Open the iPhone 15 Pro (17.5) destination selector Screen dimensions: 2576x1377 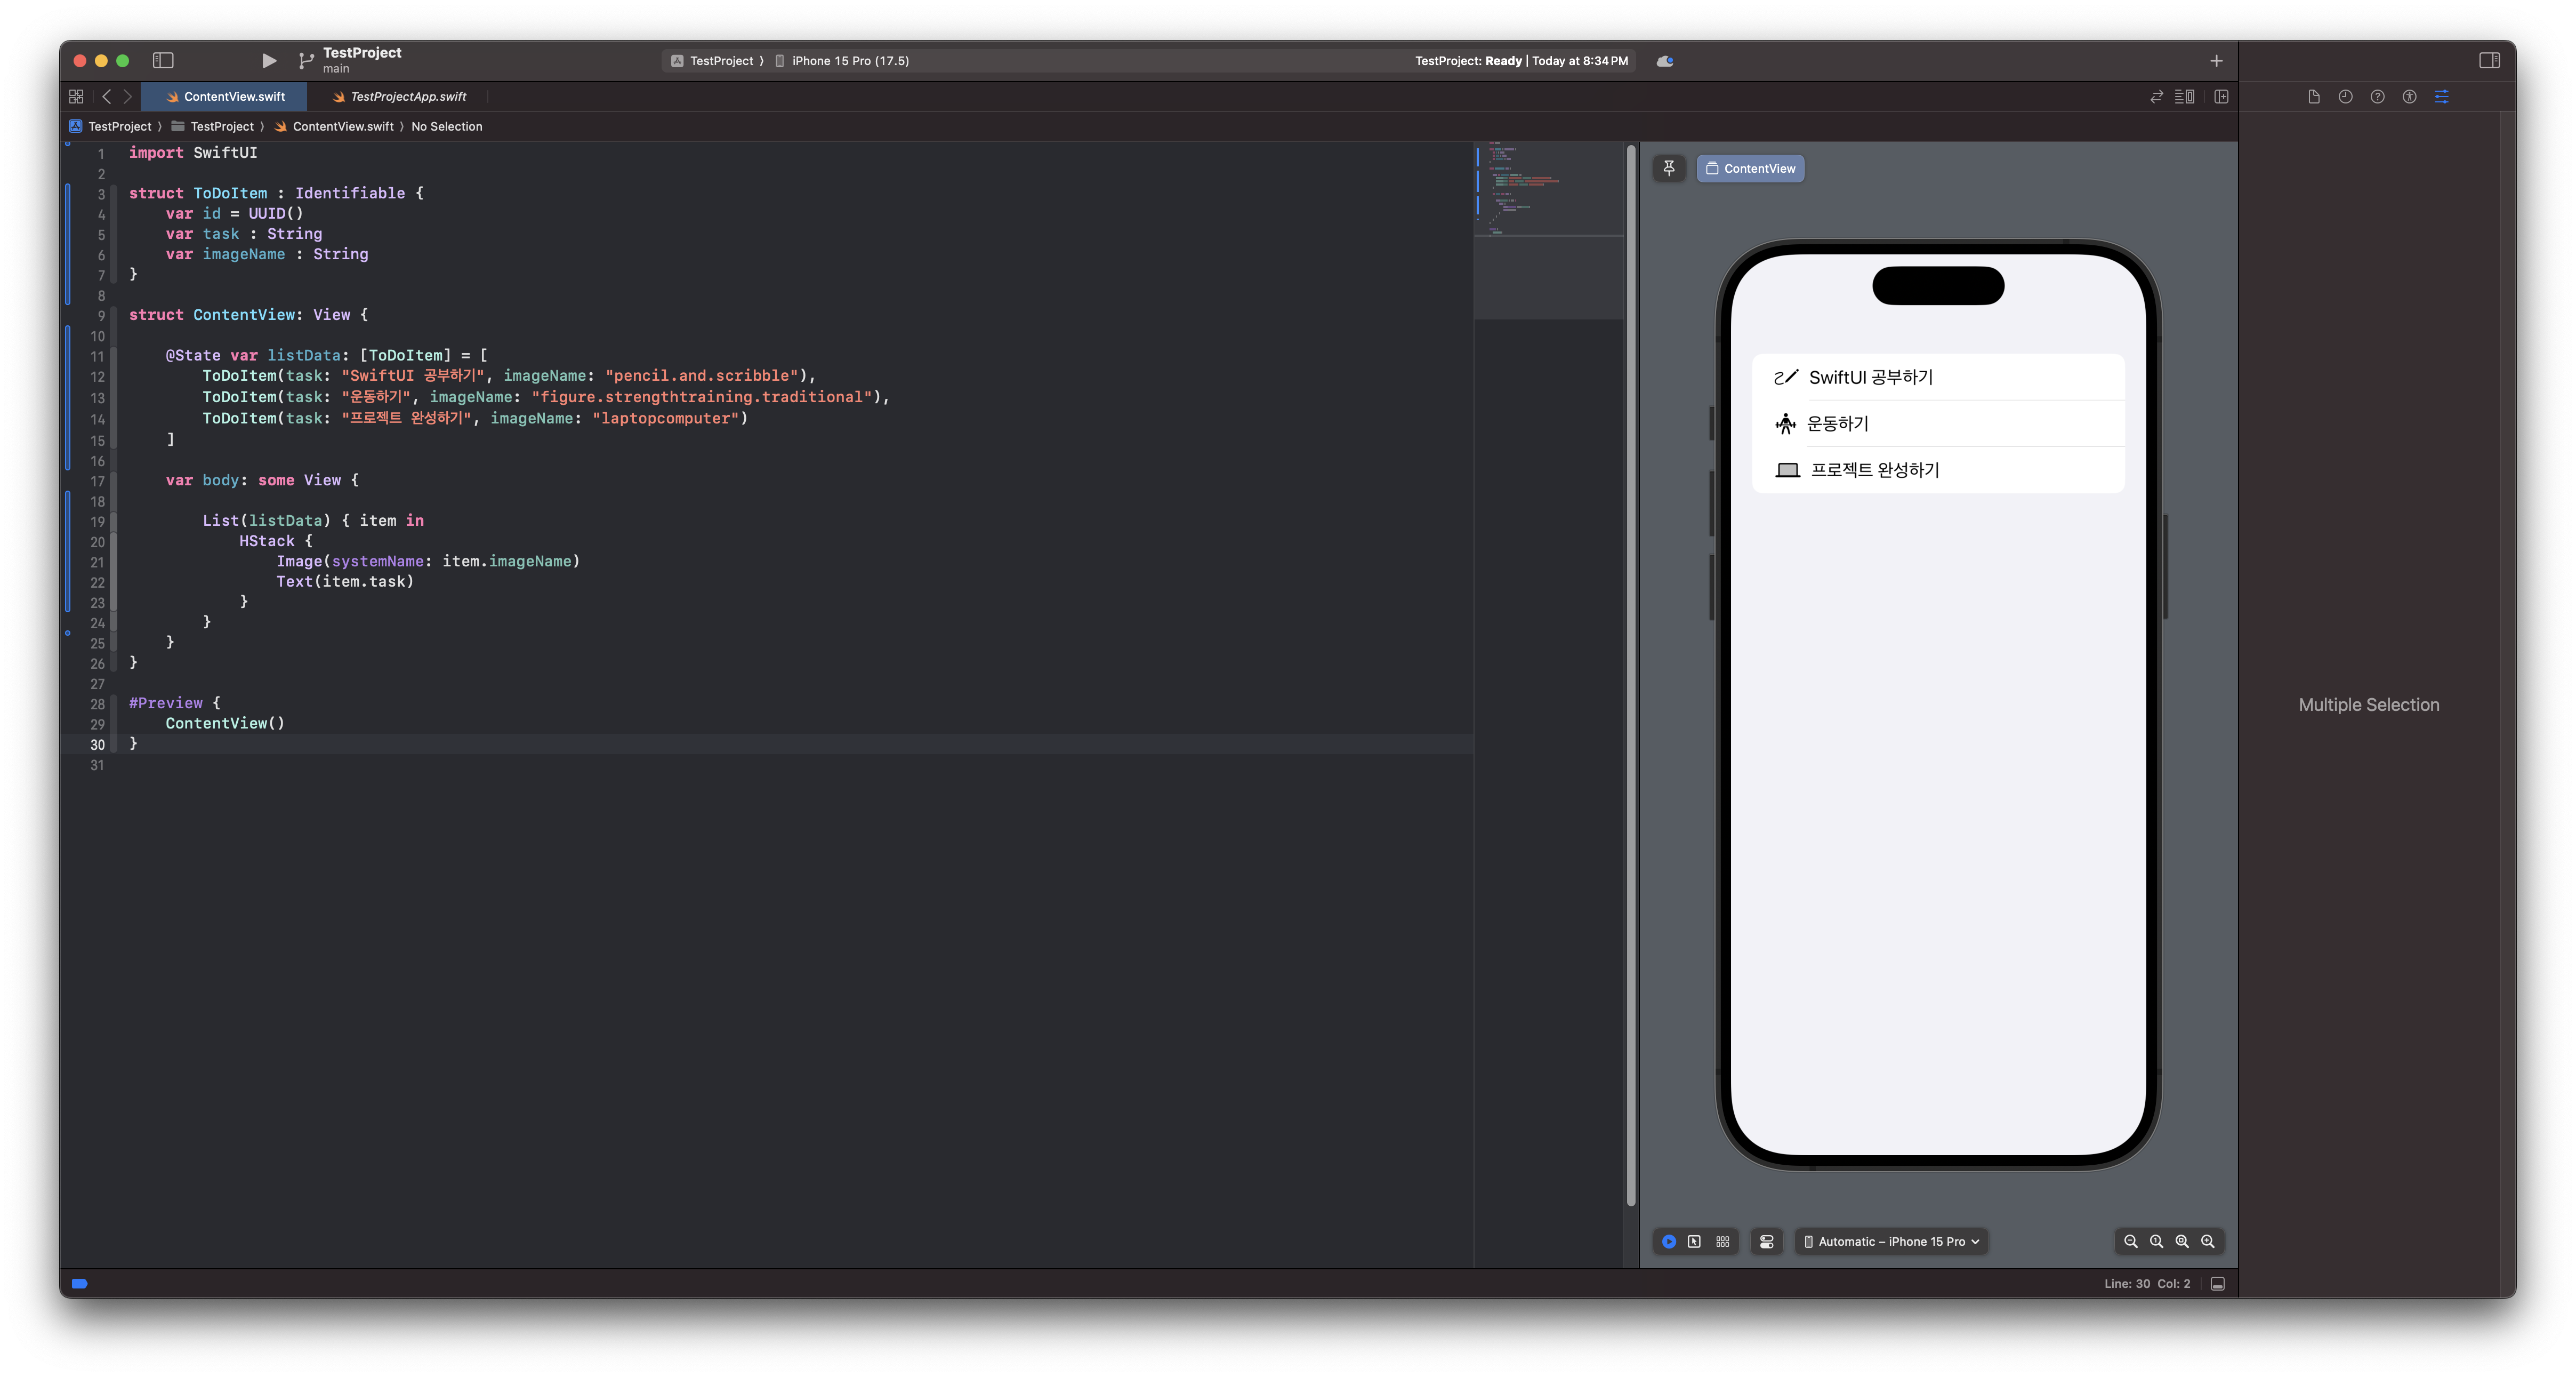pyautogui.click(x=849, y=61)
